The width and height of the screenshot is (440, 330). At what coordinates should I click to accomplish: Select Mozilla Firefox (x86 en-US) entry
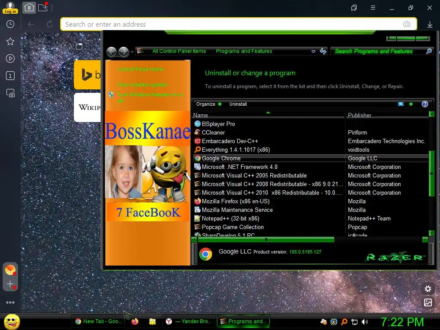coord(236,201)
